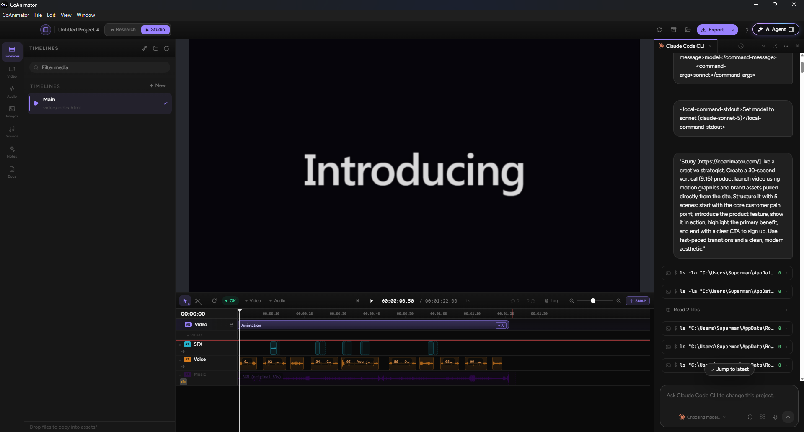
Task: Click the Export button
Action: point(713,30)
